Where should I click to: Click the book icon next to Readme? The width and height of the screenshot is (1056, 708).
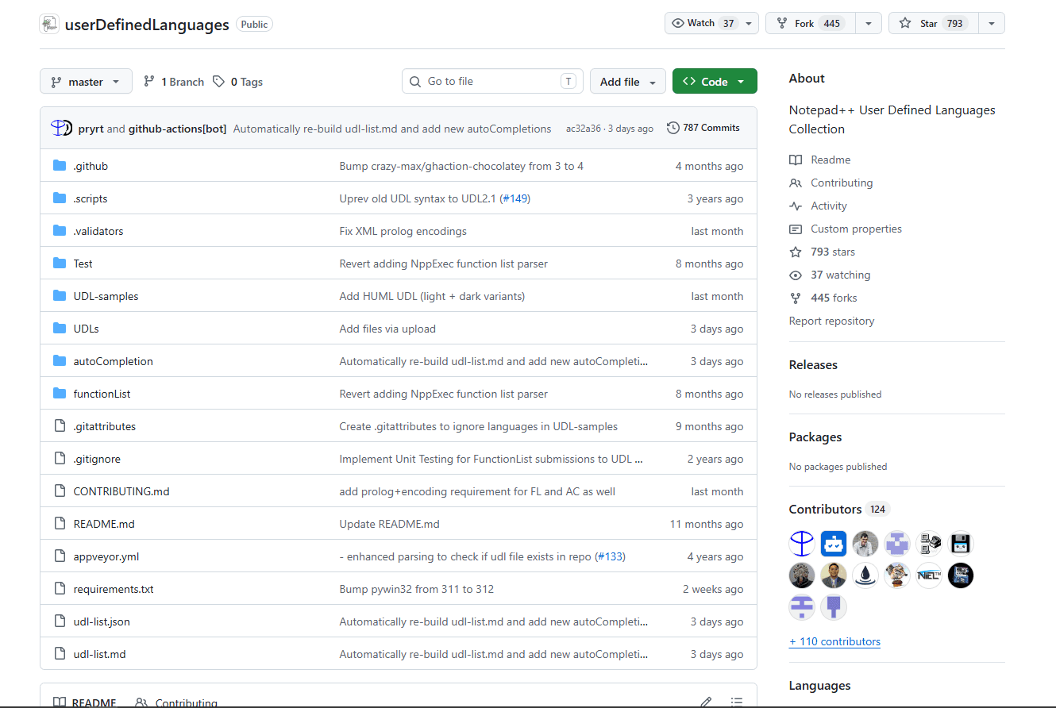796,160
